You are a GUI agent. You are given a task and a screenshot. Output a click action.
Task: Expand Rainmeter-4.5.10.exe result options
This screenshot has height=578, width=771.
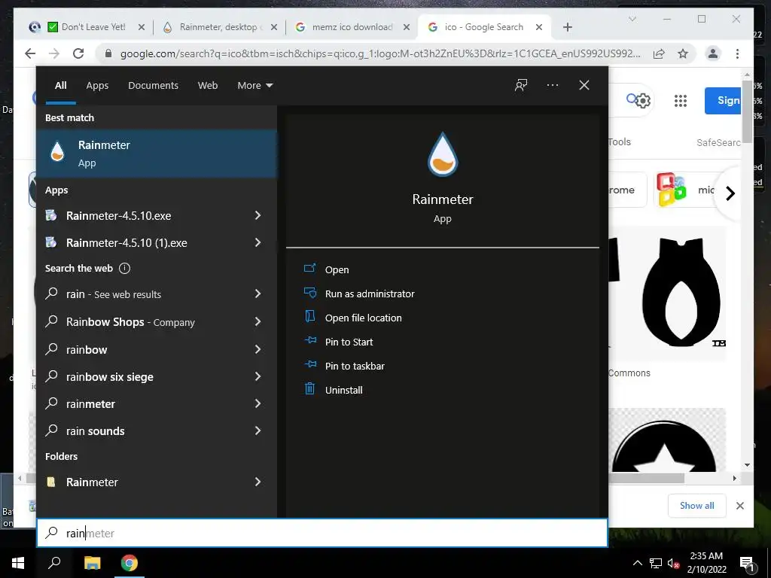pyautogui.click(x=258, y=215)
